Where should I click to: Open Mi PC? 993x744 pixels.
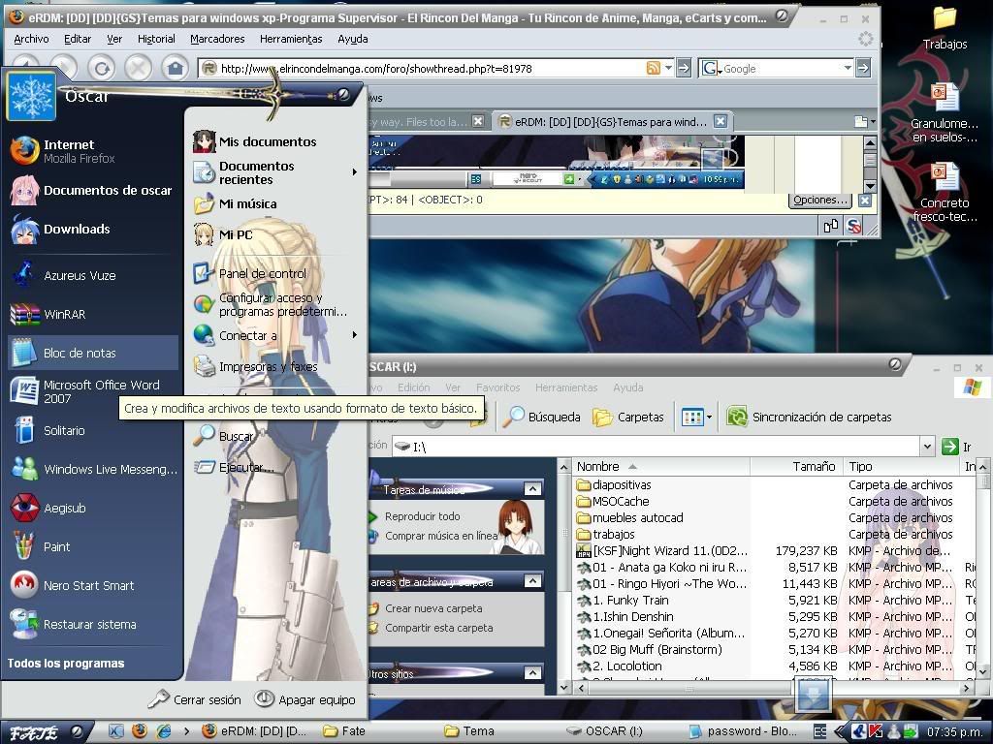coord(224,234)
